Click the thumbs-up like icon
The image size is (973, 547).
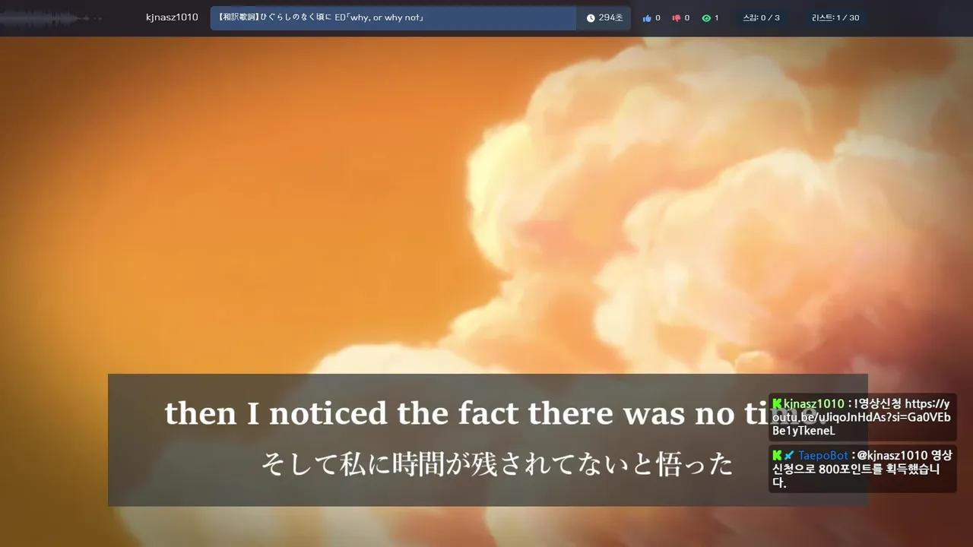tap(647, 18)
